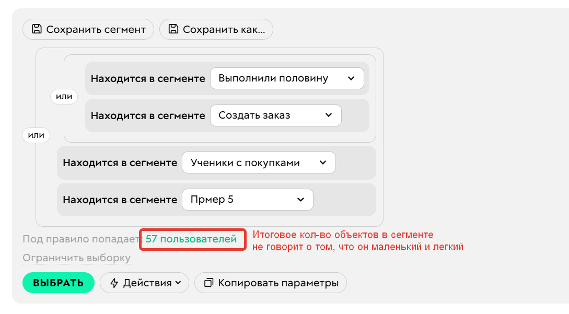Screen dimensions: 569x314
Task: Click first 'Находится в сегменте' condition label
Action: point(148,78)
